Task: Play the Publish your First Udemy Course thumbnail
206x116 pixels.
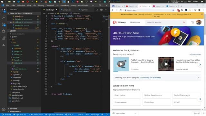Action: [121, 64]
